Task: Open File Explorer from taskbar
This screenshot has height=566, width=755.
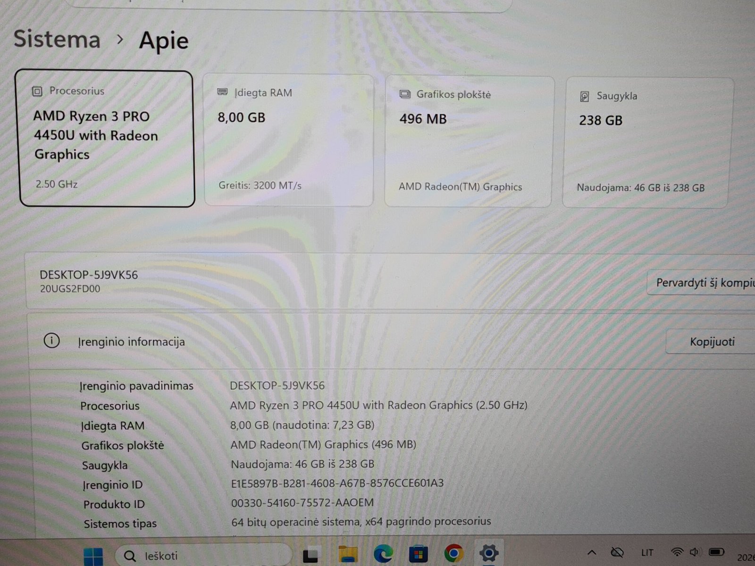Action: pyautogui.click(x=348, y=554)
